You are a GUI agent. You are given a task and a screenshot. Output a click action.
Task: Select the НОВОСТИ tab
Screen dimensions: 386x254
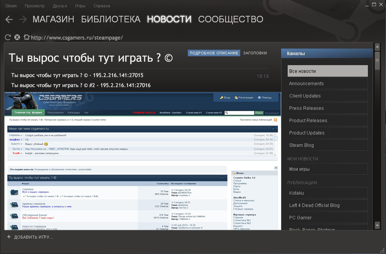click(169, 19)
